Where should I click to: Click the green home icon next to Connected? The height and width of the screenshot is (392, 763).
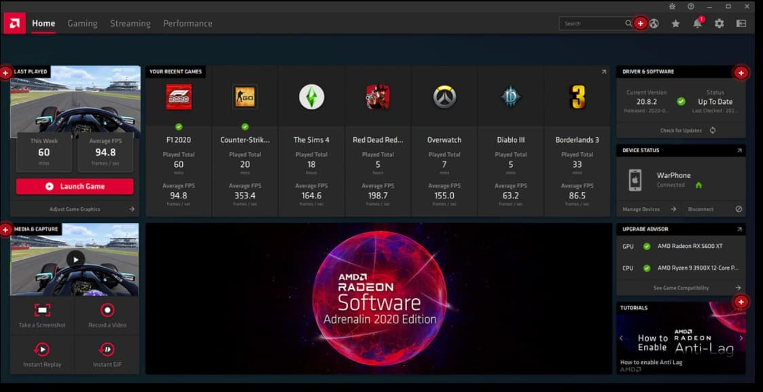698,185
